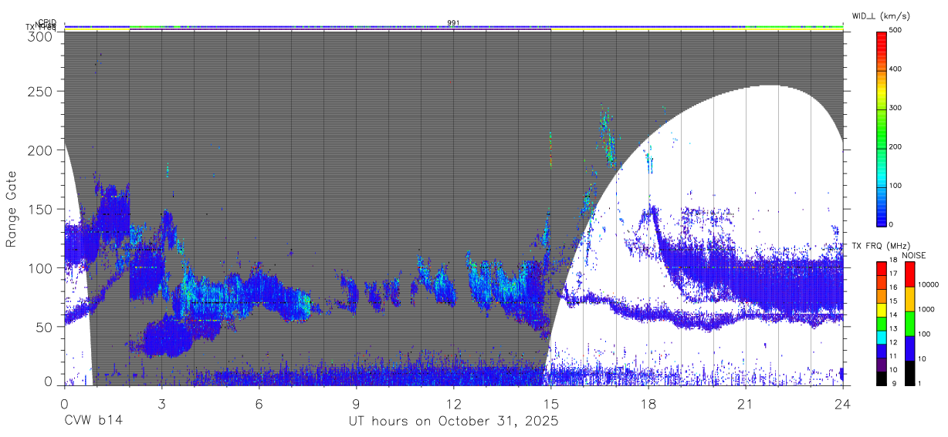Click the 3 tick on the UT hours axis
The height and width of the screenshot is (437, 948).
(161, 403)
